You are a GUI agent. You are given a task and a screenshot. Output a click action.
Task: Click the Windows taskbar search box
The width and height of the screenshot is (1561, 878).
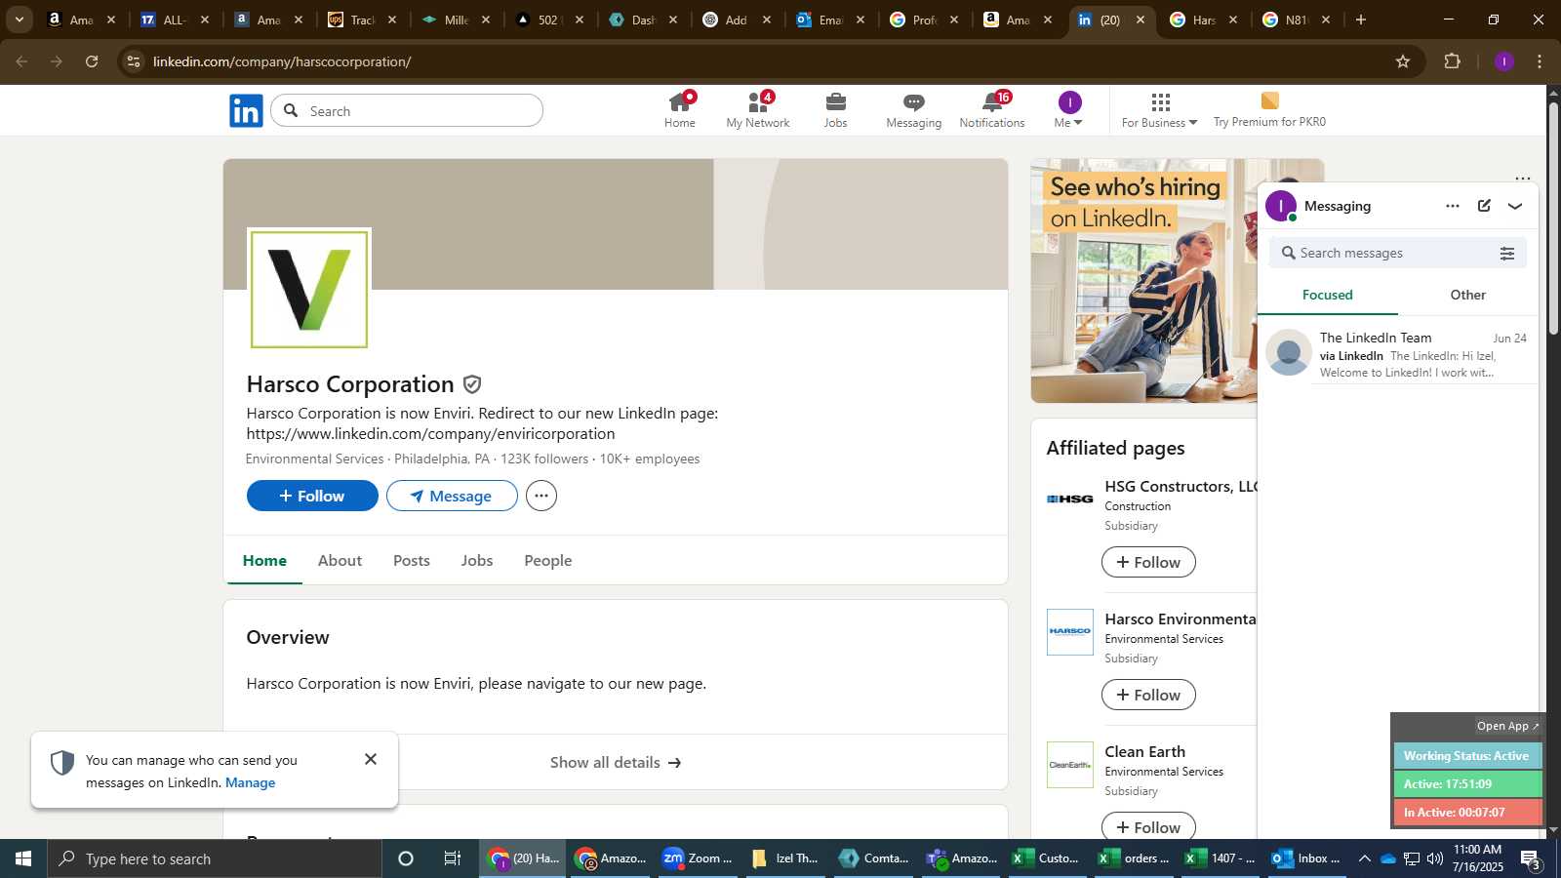(215, 858)
